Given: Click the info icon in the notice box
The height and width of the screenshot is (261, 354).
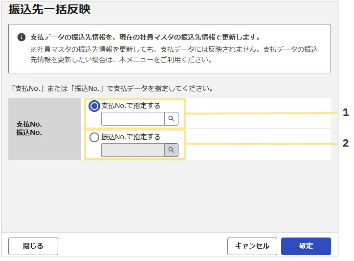Looking at the screenshot, I should [x=21, y=37].
